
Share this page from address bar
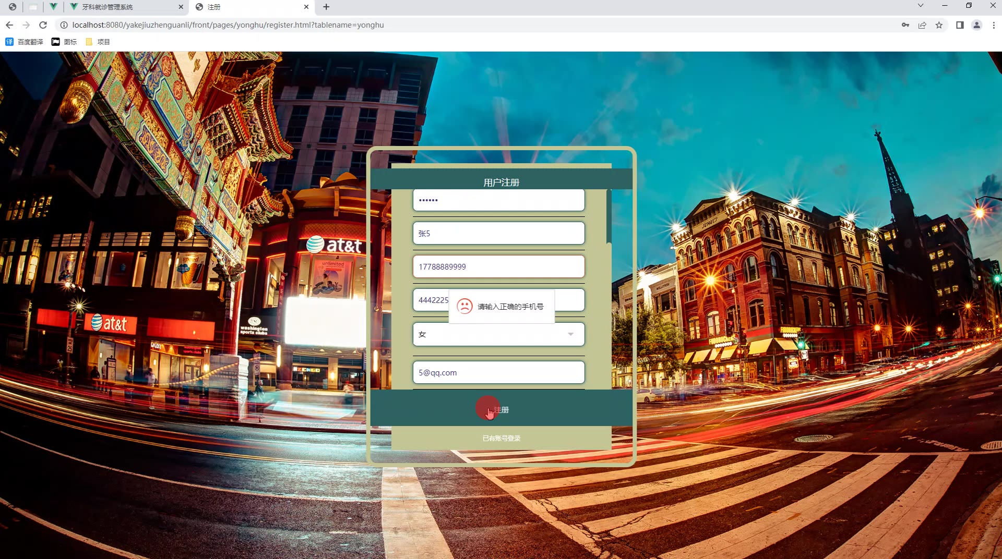coord(922,25)
